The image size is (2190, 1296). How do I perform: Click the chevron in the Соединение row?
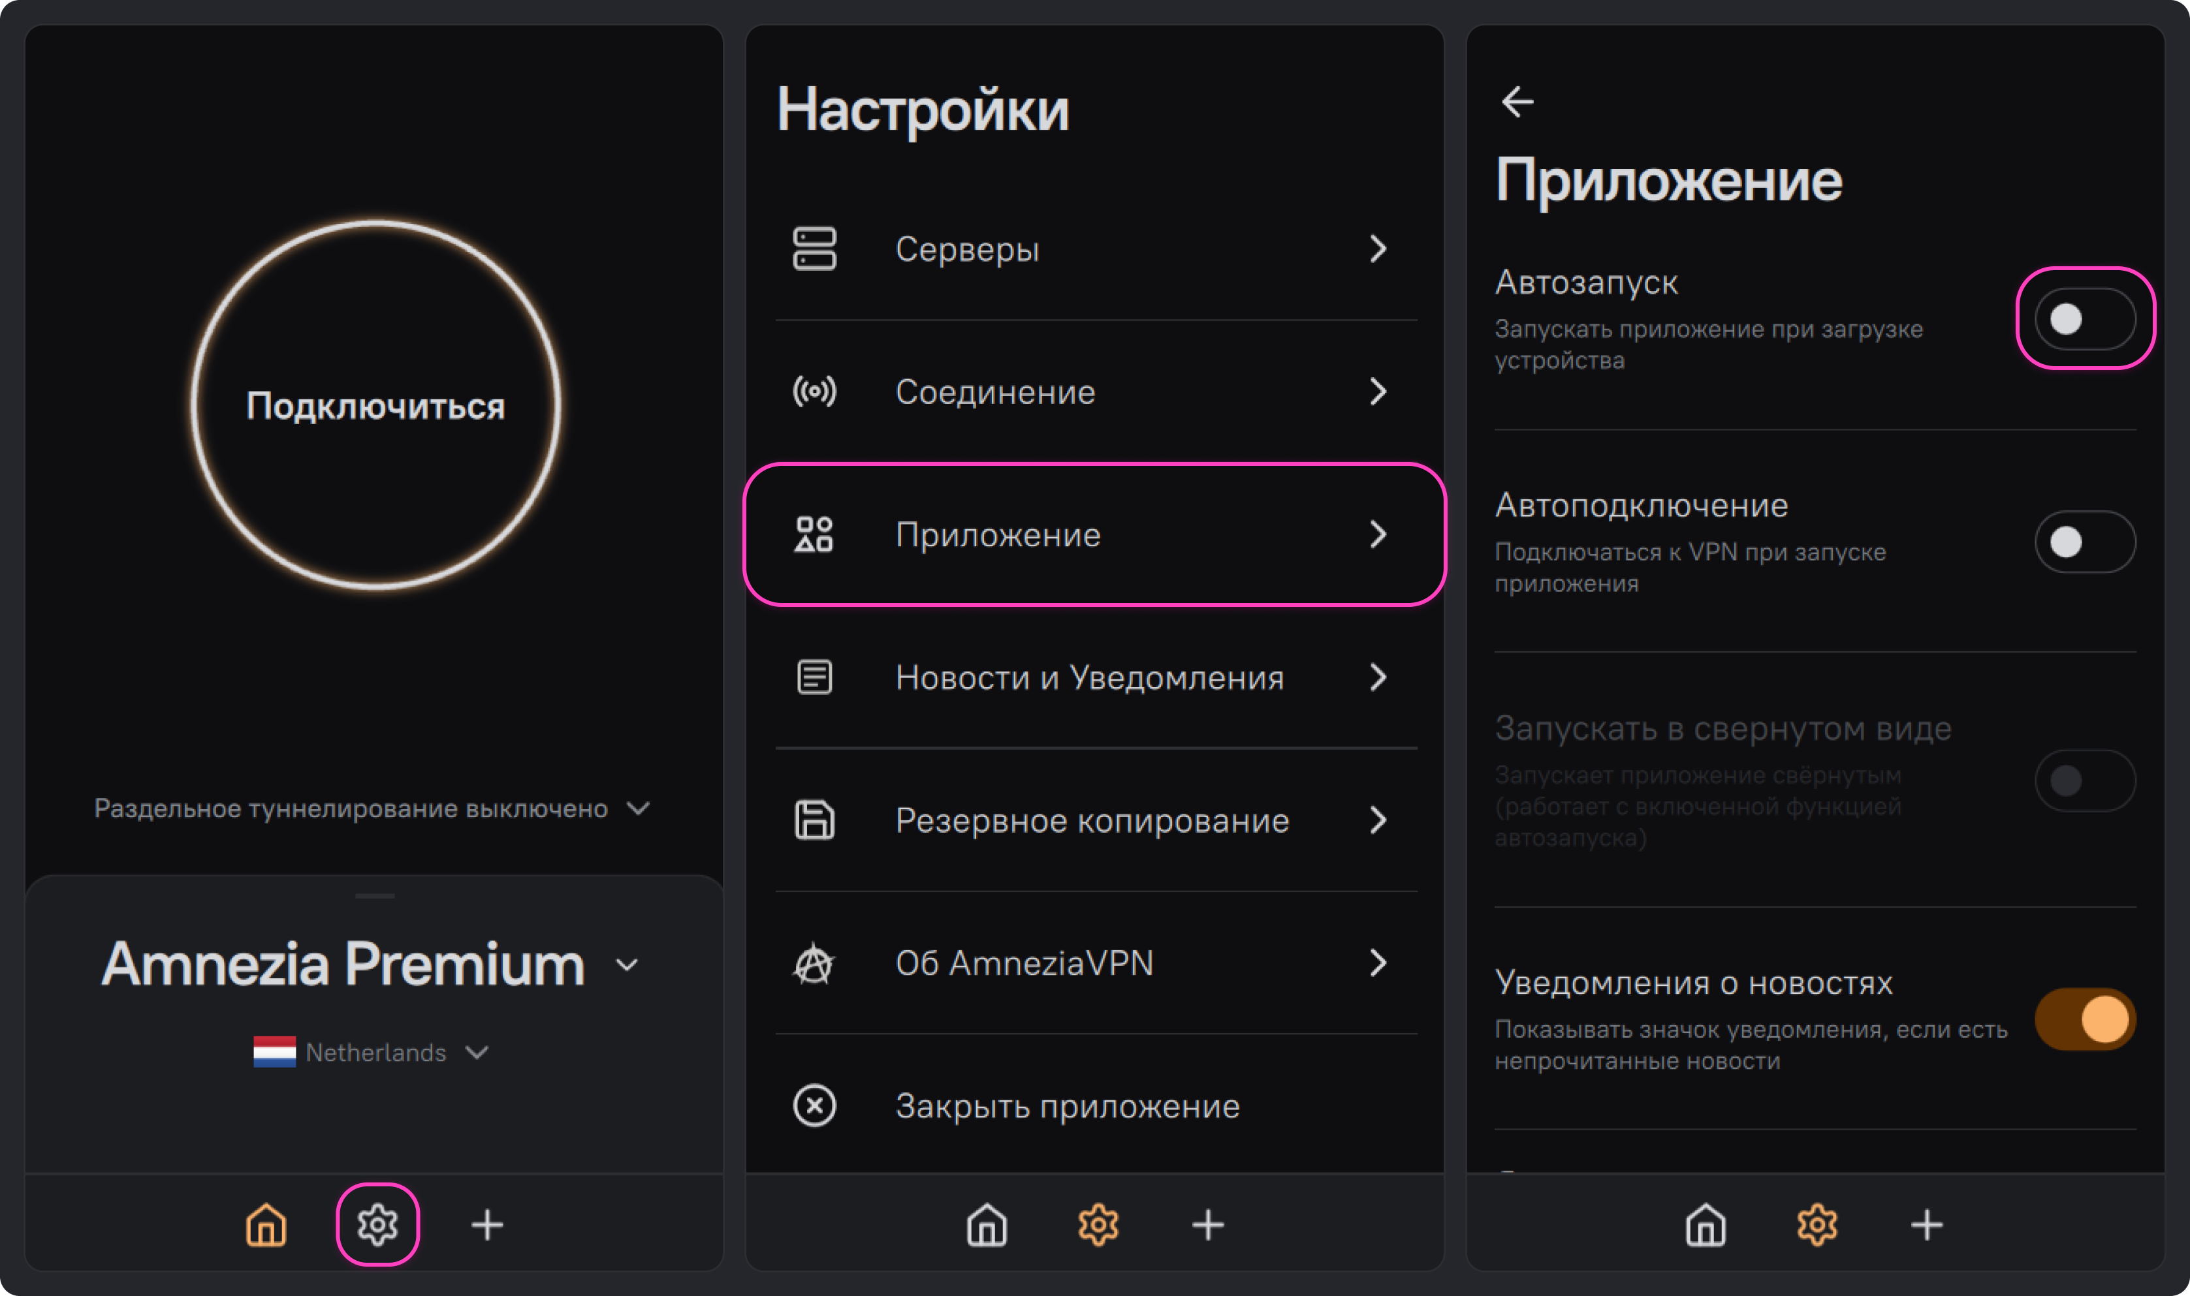[1378, 392]
